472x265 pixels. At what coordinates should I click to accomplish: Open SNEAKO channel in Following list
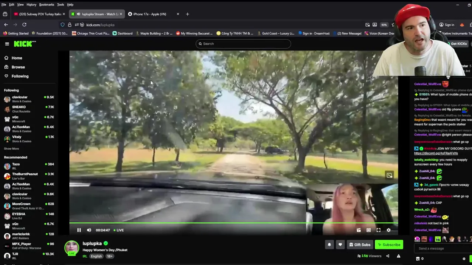pyautogui.click(x=29, y=109)
